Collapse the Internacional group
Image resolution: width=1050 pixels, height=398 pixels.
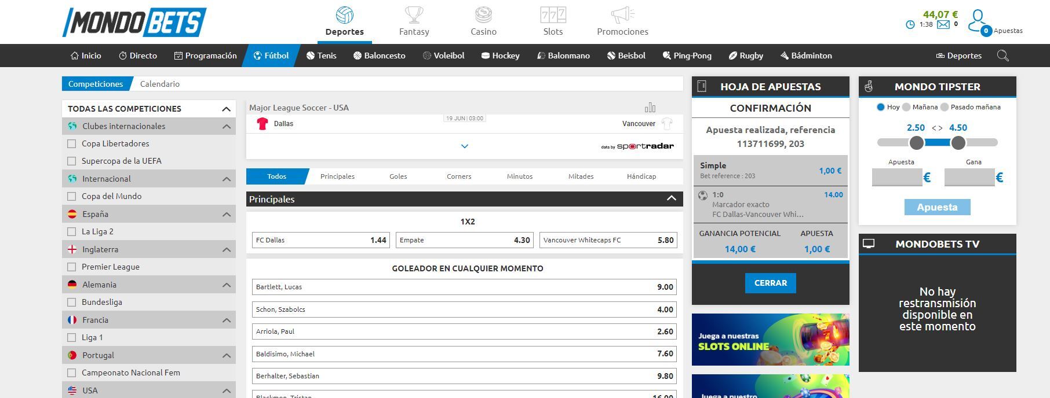tap(226, 179)
